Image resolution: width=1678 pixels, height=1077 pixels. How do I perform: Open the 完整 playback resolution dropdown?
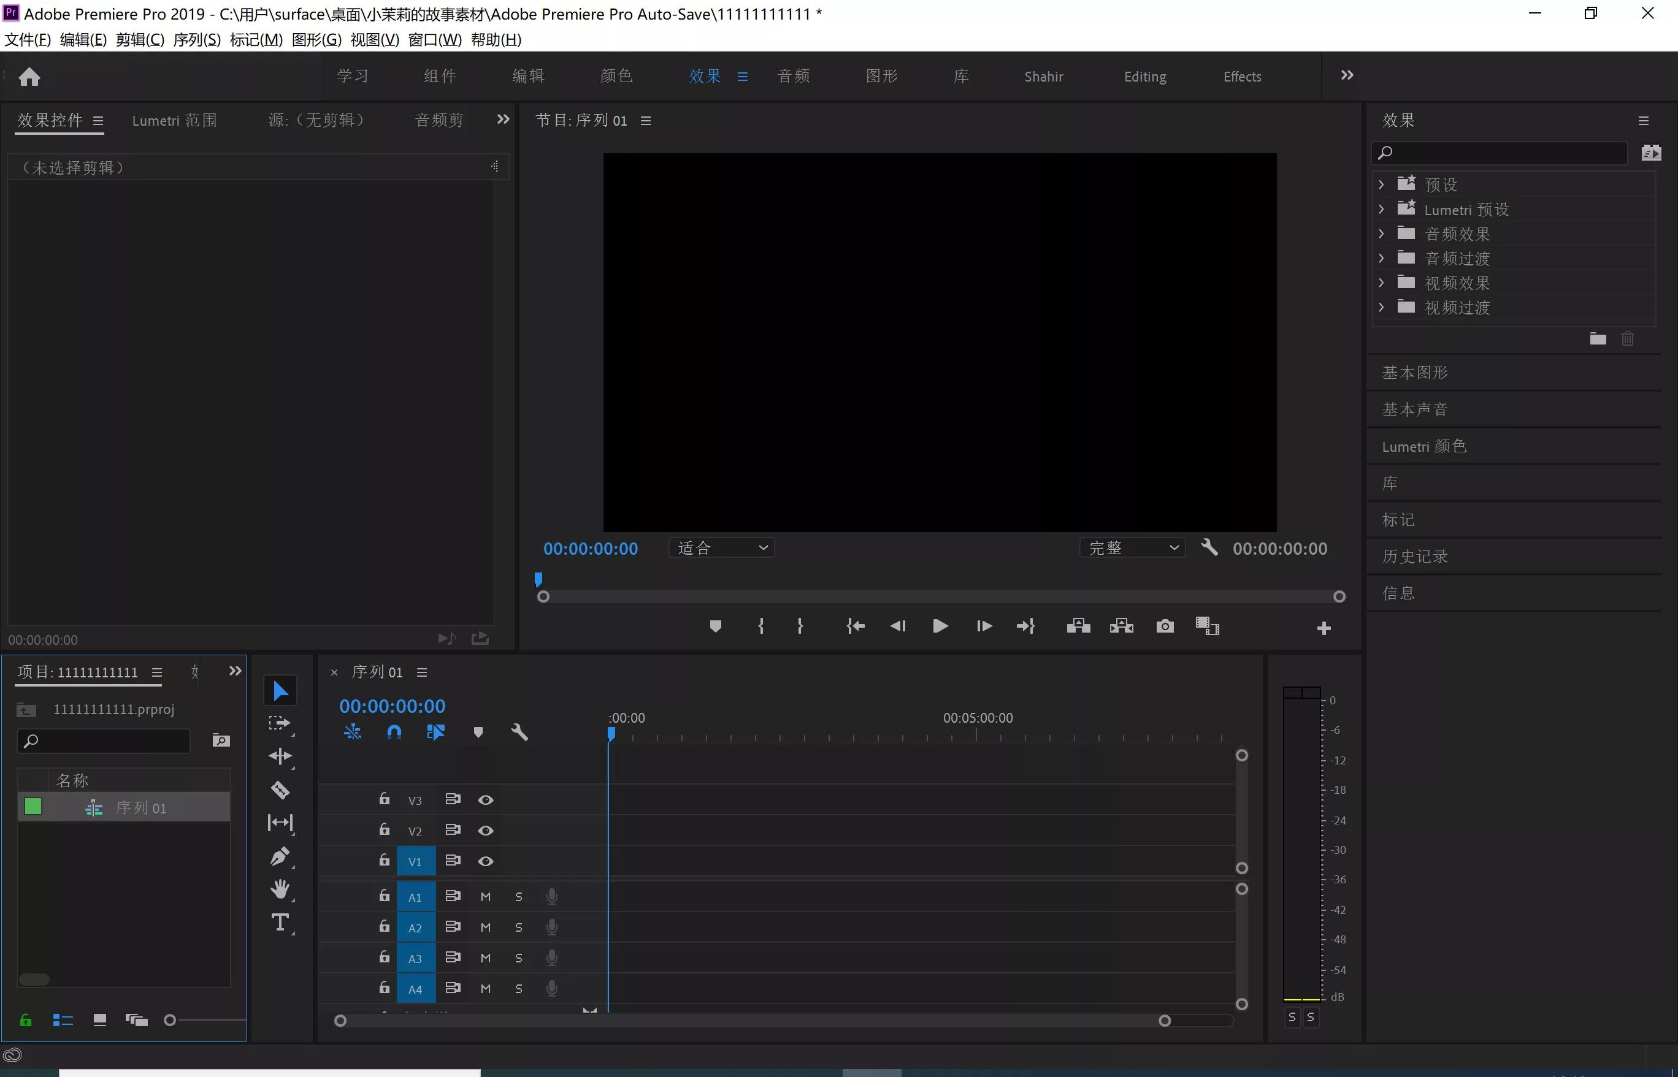1132,547
